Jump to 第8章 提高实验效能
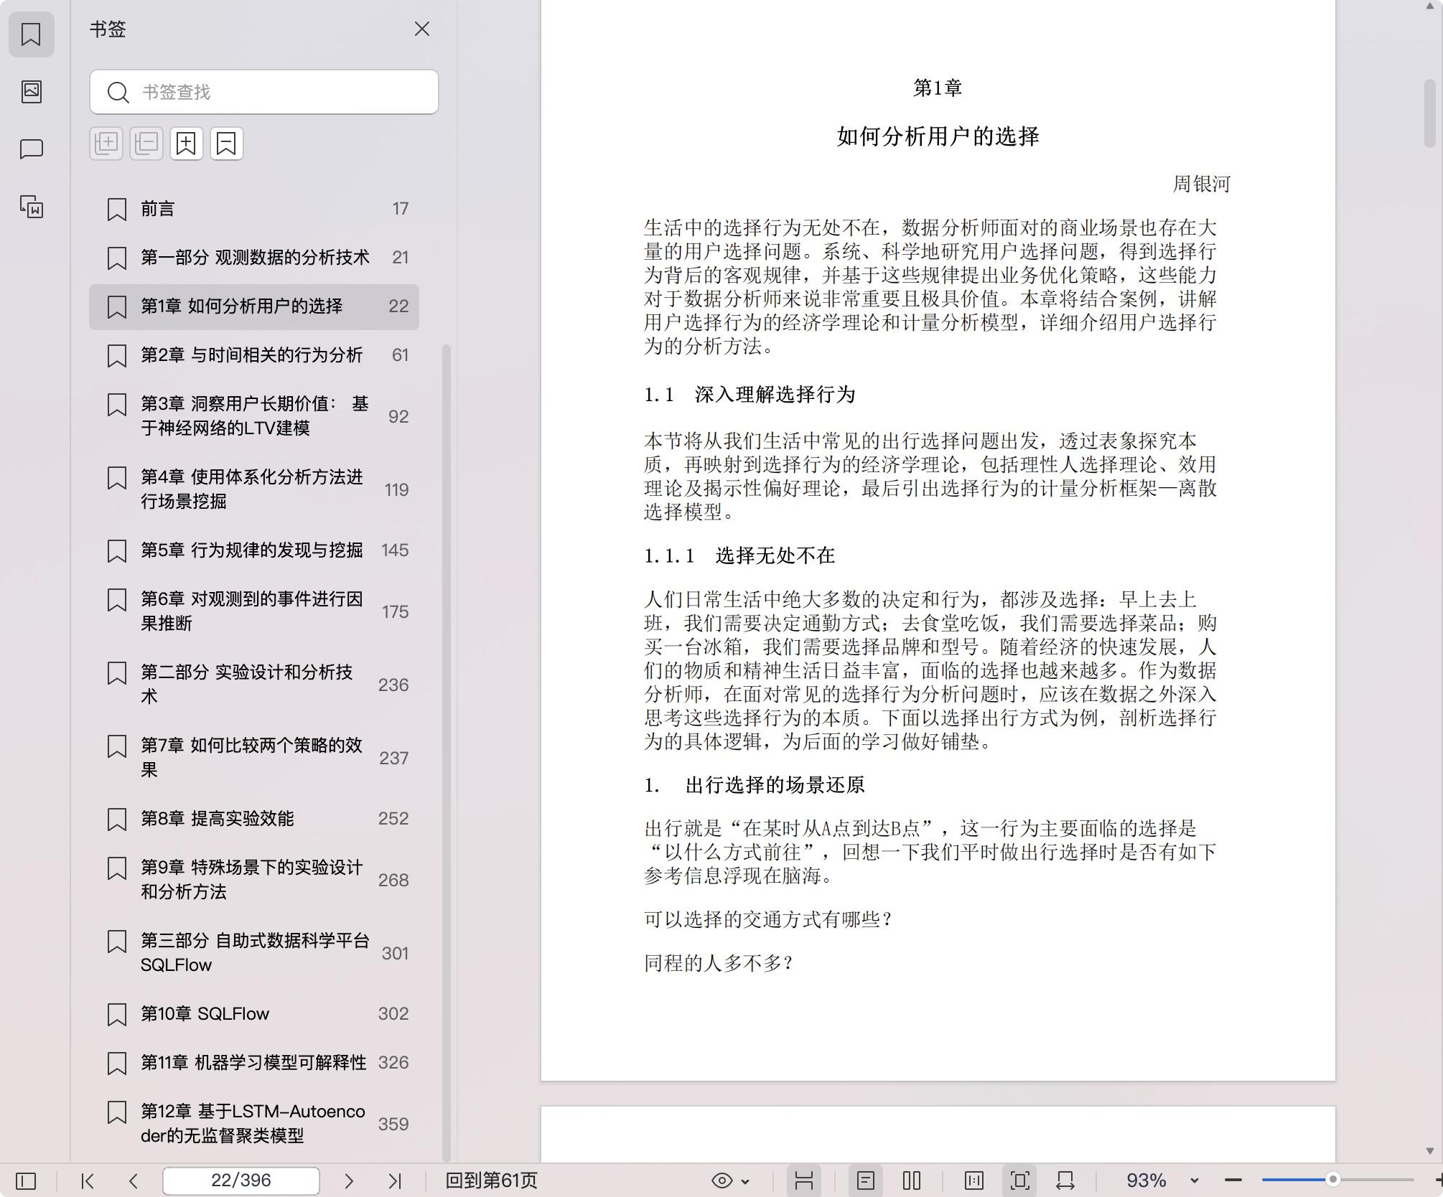The height and width of the screenshot is (1197, 1443). click(x=254, y=819)
